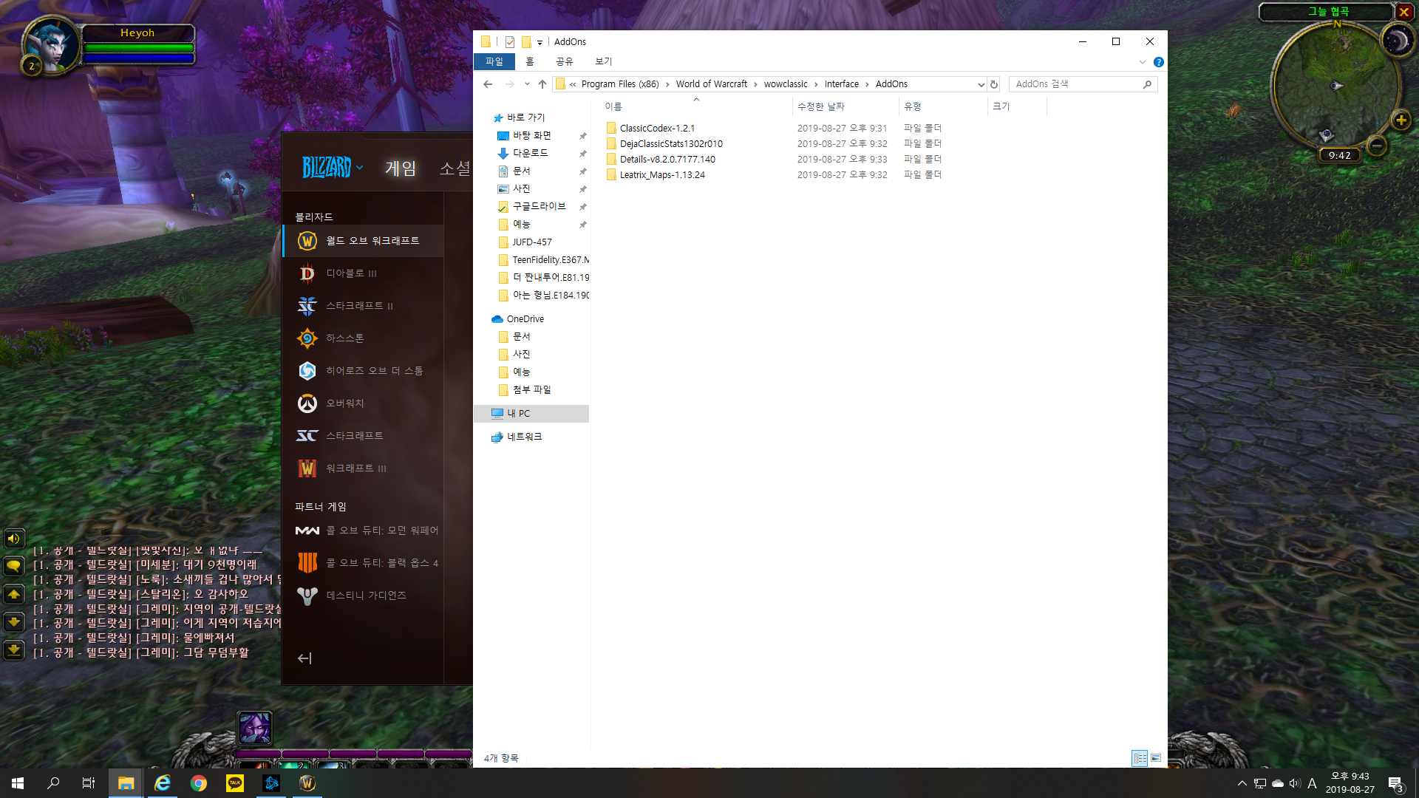The height and width of the screenshot is (798, 1419).
Task: Open the 파일 menu tab
Action: 494,62
